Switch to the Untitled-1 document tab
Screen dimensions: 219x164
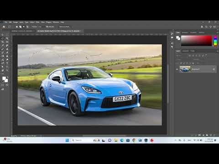pyautogui.click(x=22, y=31)
